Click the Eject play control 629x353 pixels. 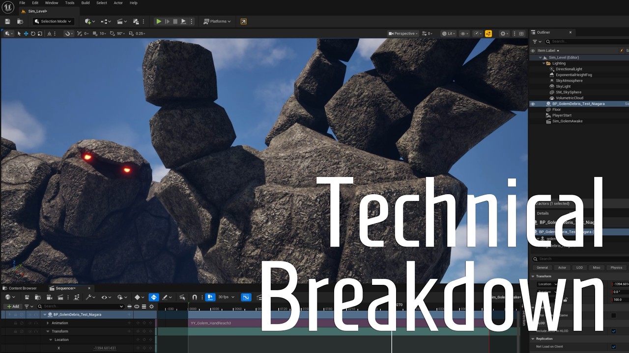point(183,22)
